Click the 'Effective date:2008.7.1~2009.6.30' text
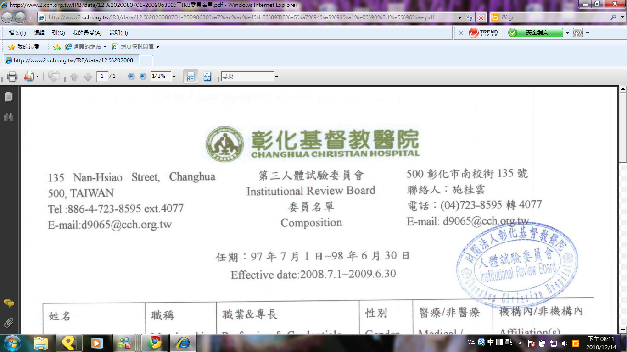This screenshot has width=627, height=352. point(313,275)
